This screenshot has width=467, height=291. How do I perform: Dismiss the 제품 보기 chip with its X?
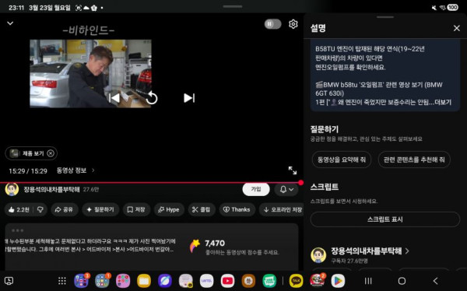(x=51, y=153)
